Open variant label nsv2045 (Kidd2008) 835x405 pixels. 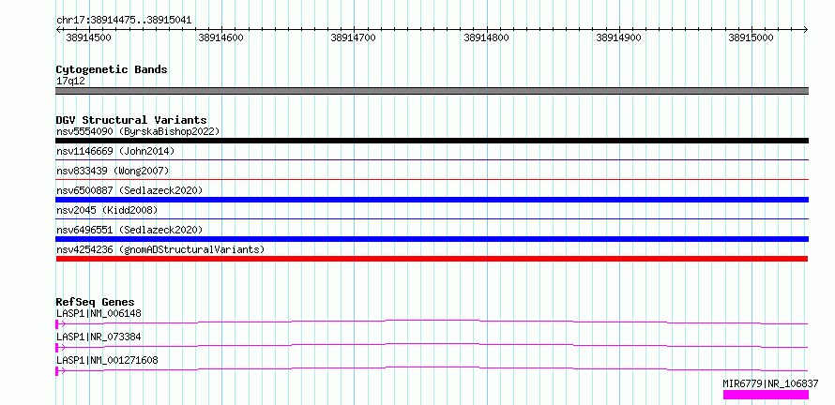(107, 210)
